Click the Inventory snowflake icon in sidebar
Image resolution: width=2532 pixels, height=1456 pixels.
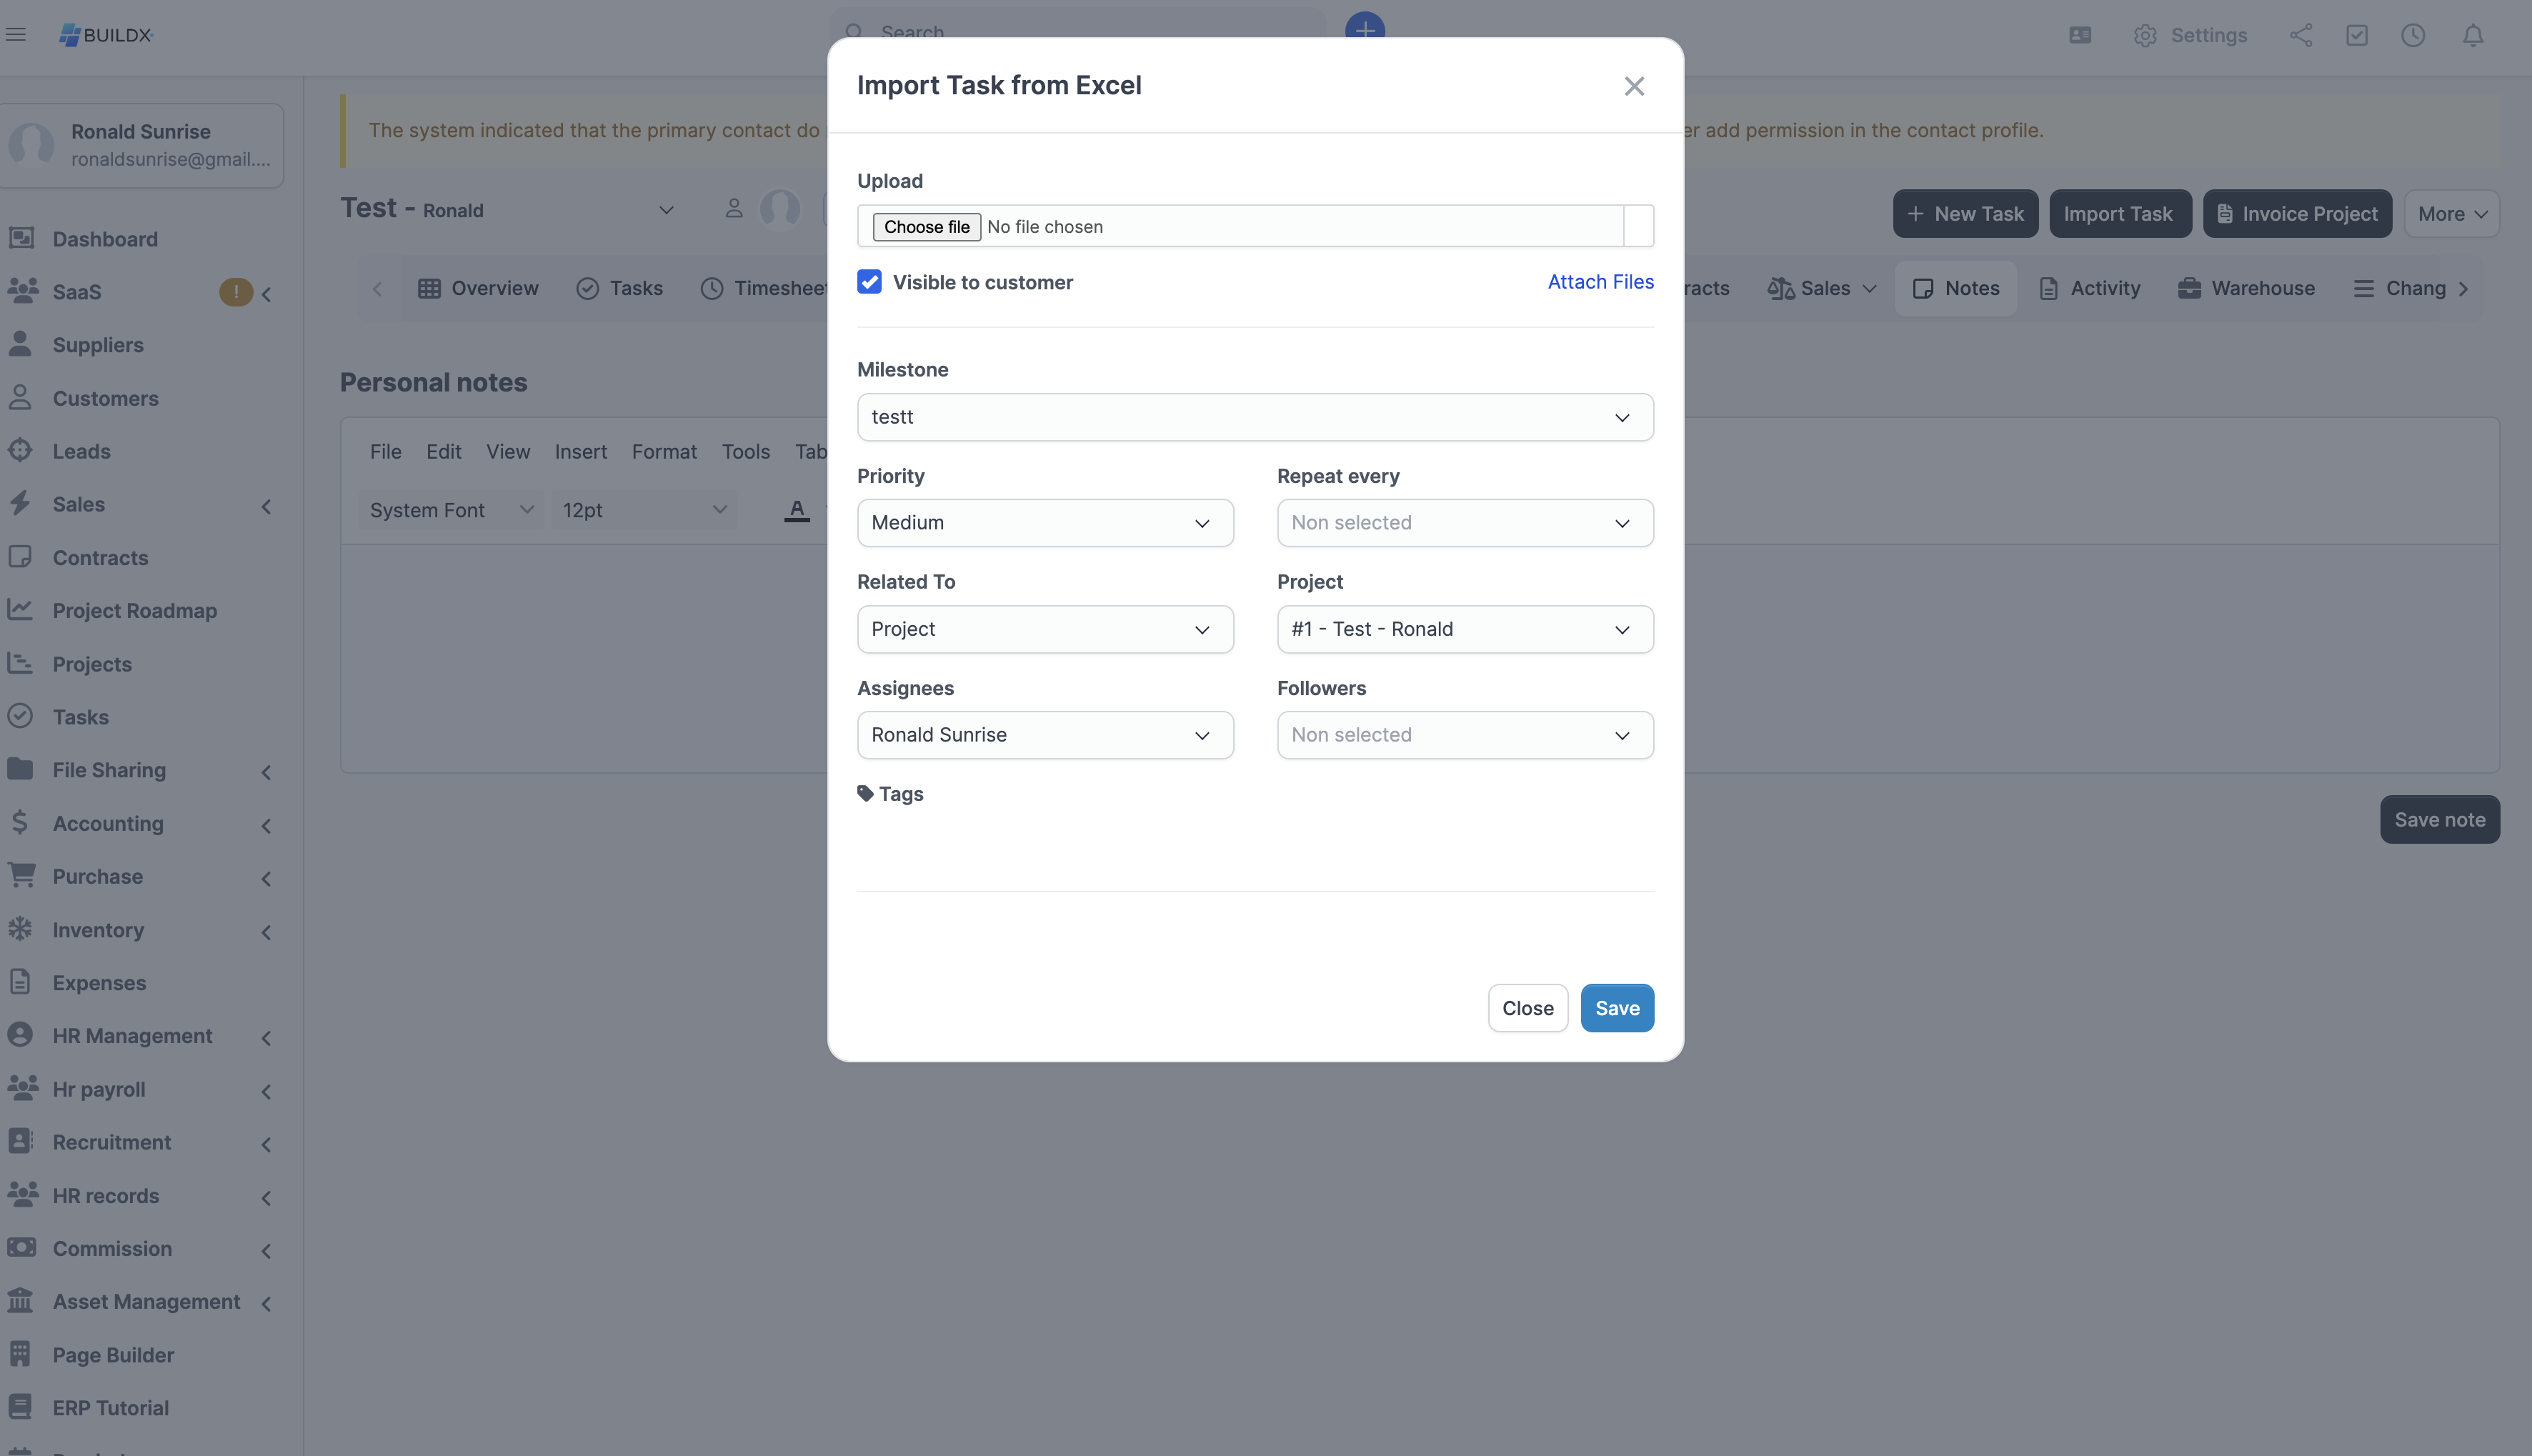[20, 929]
